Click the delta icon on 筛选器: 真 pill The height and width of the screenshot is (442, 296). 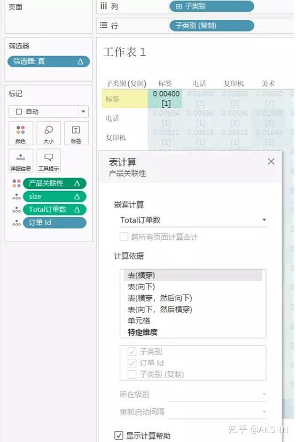point(81,61)
